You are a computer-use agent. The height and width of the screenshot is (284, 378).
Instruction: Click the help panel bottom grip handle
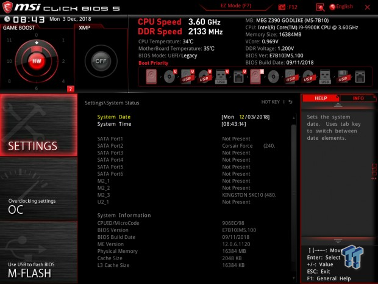(x=338, y=241)
